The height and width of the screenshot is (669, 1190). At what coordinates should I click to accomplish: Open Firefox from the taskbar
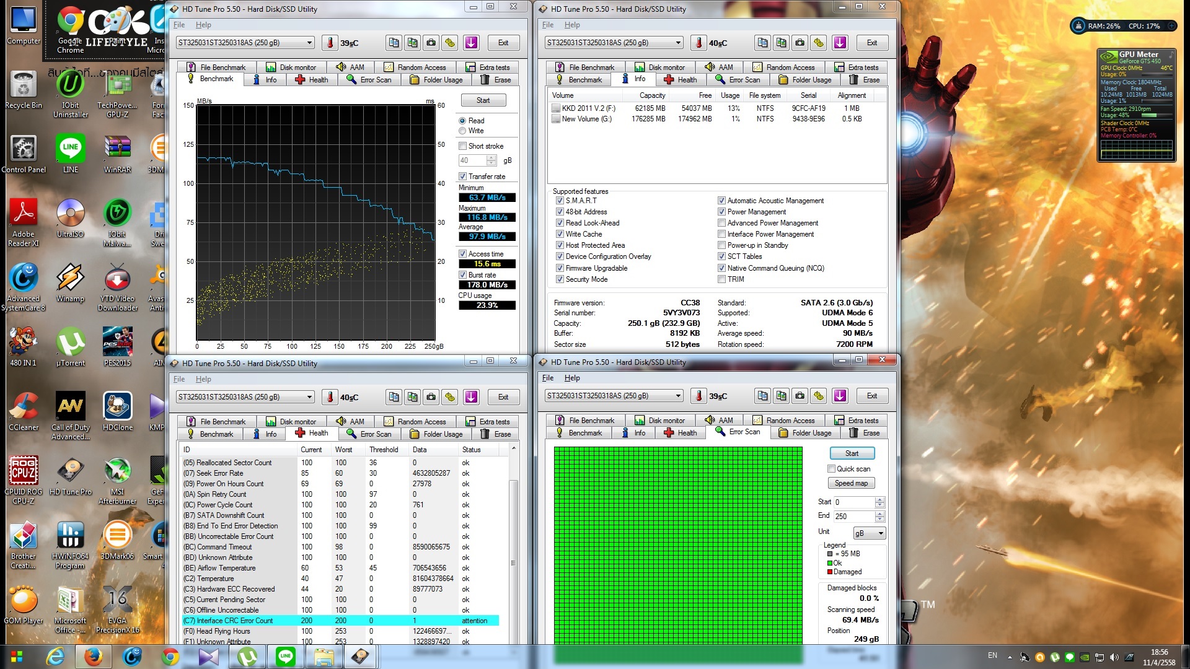pos(94,657)
